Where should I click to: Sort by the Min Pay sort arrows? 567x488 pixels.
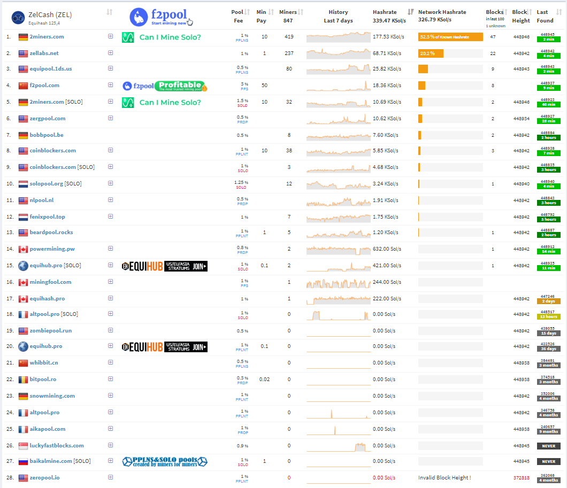coord(271,12)
